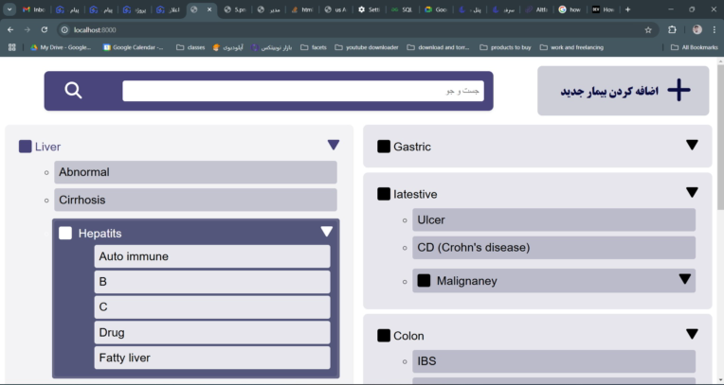Select the B hepatitis option
The width and height of the screenshot is (724, 385).
[x=212, y=282]
